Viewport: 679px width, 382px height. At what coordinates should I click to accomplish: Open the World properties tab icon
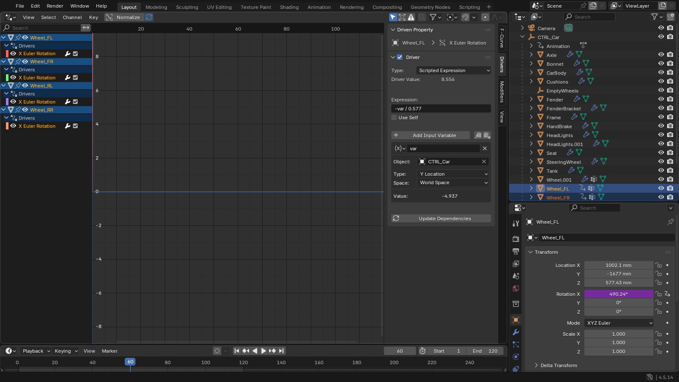[516, 289]
